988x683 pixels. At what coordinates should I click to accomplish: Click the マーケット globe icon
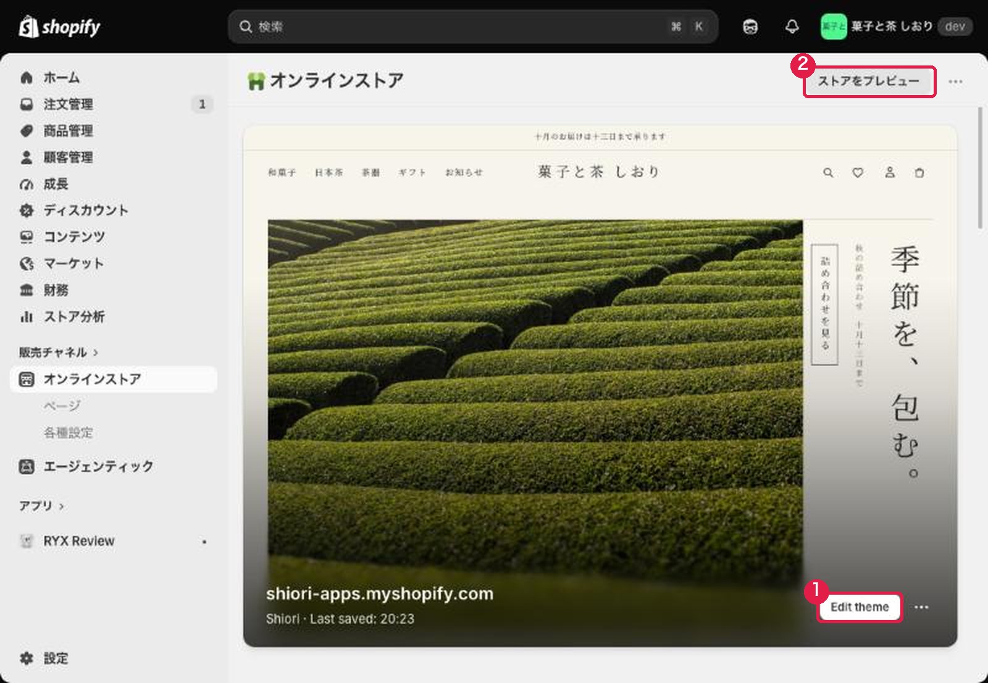(x=27, y=264)
